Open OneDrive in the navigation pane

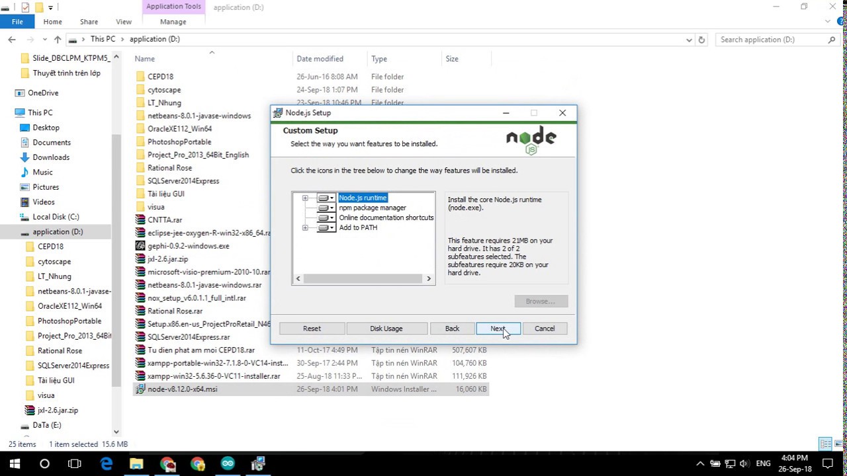click(43, 93)
